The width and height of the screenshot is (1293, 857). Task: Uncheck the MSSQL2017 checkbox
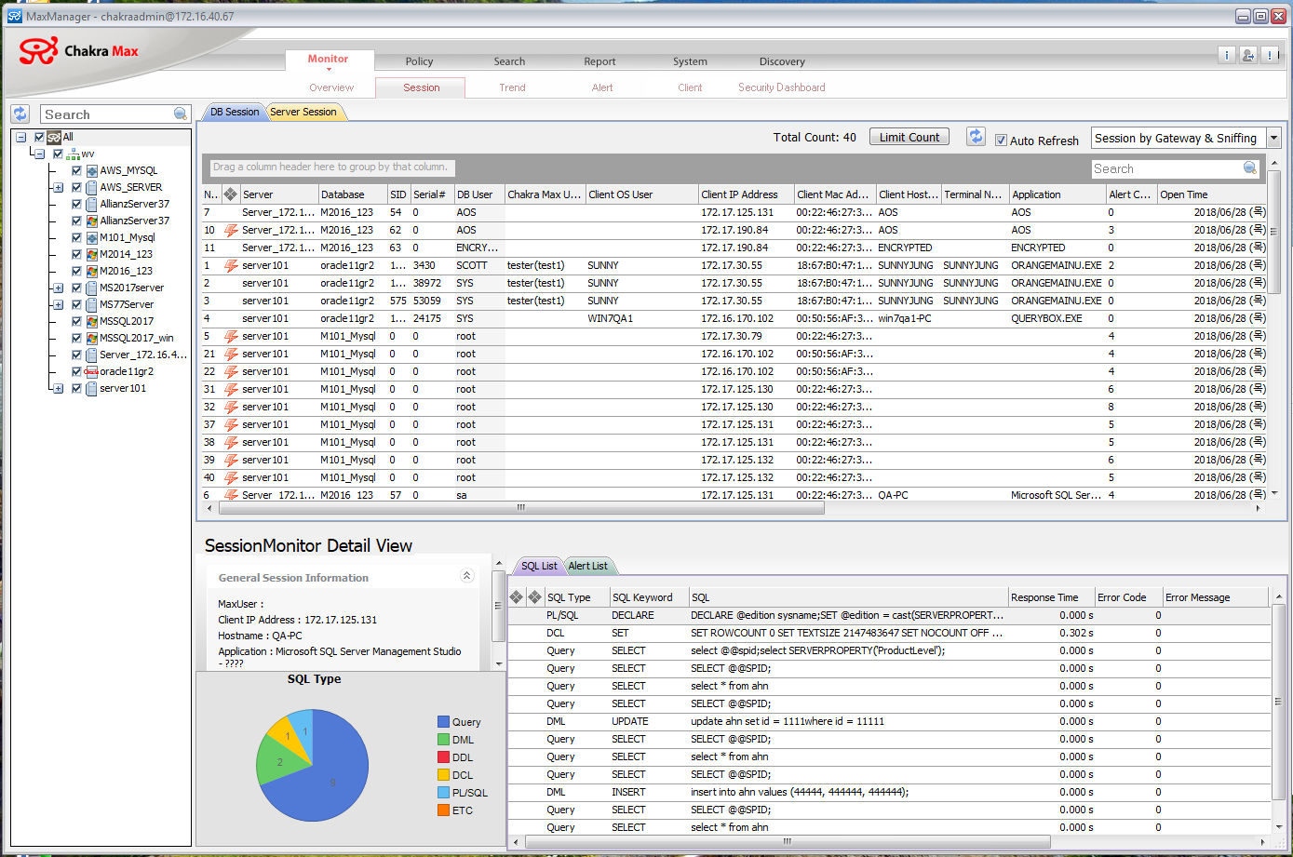(x=77, y=321)
